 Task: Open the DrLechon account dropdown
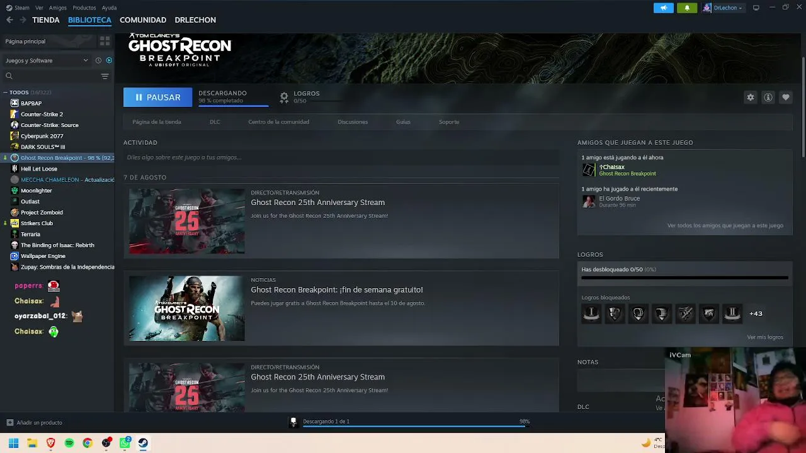coord(723,8)
